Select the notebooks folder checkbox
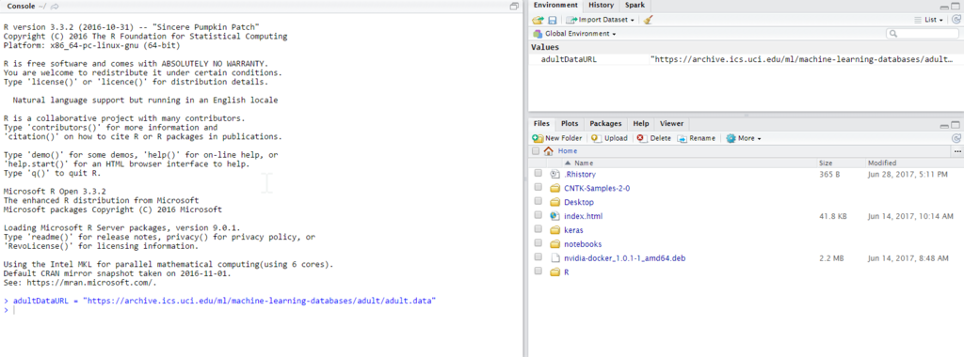Image resolution: width=964 pixels, height=357 pixels. tap(538, 243)
